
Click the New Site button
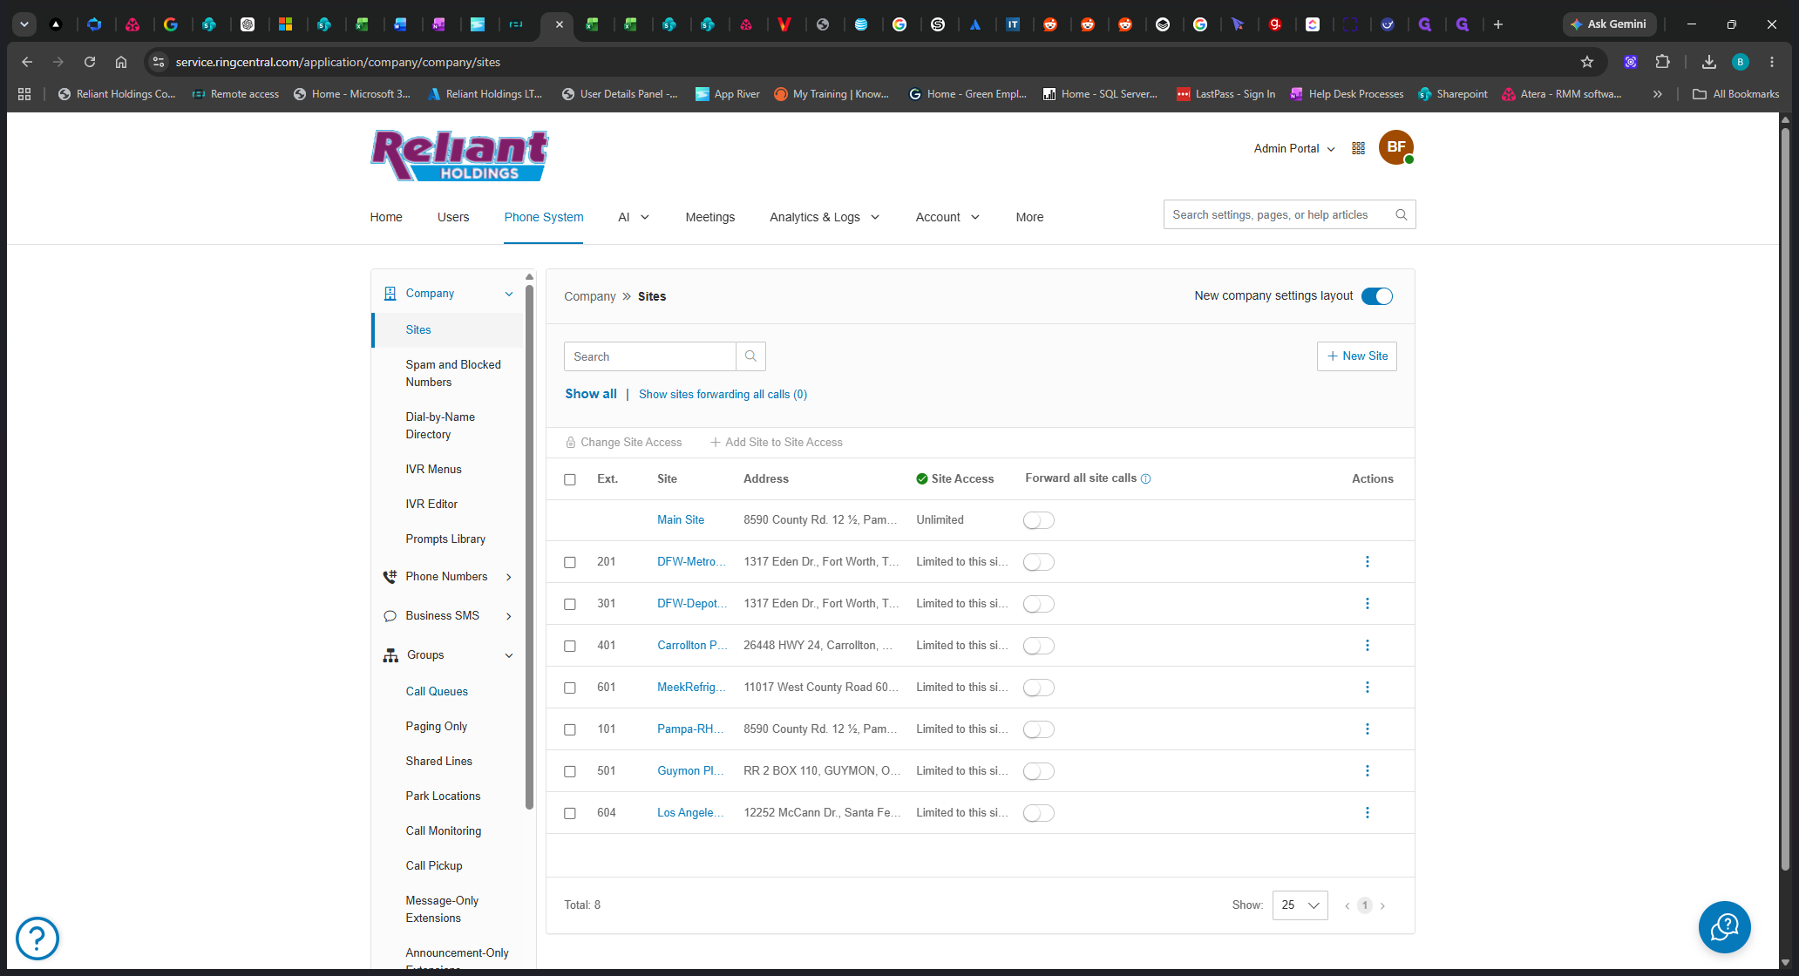coord(1356,356)
